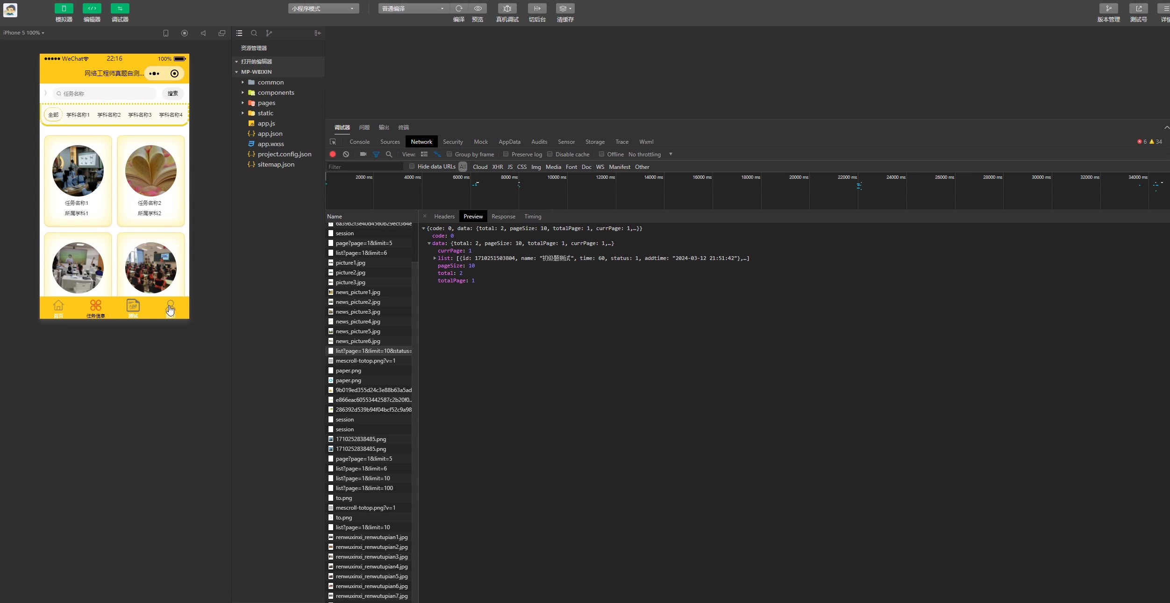
Task: Click the red Network record button
Action: pos(332,154)
